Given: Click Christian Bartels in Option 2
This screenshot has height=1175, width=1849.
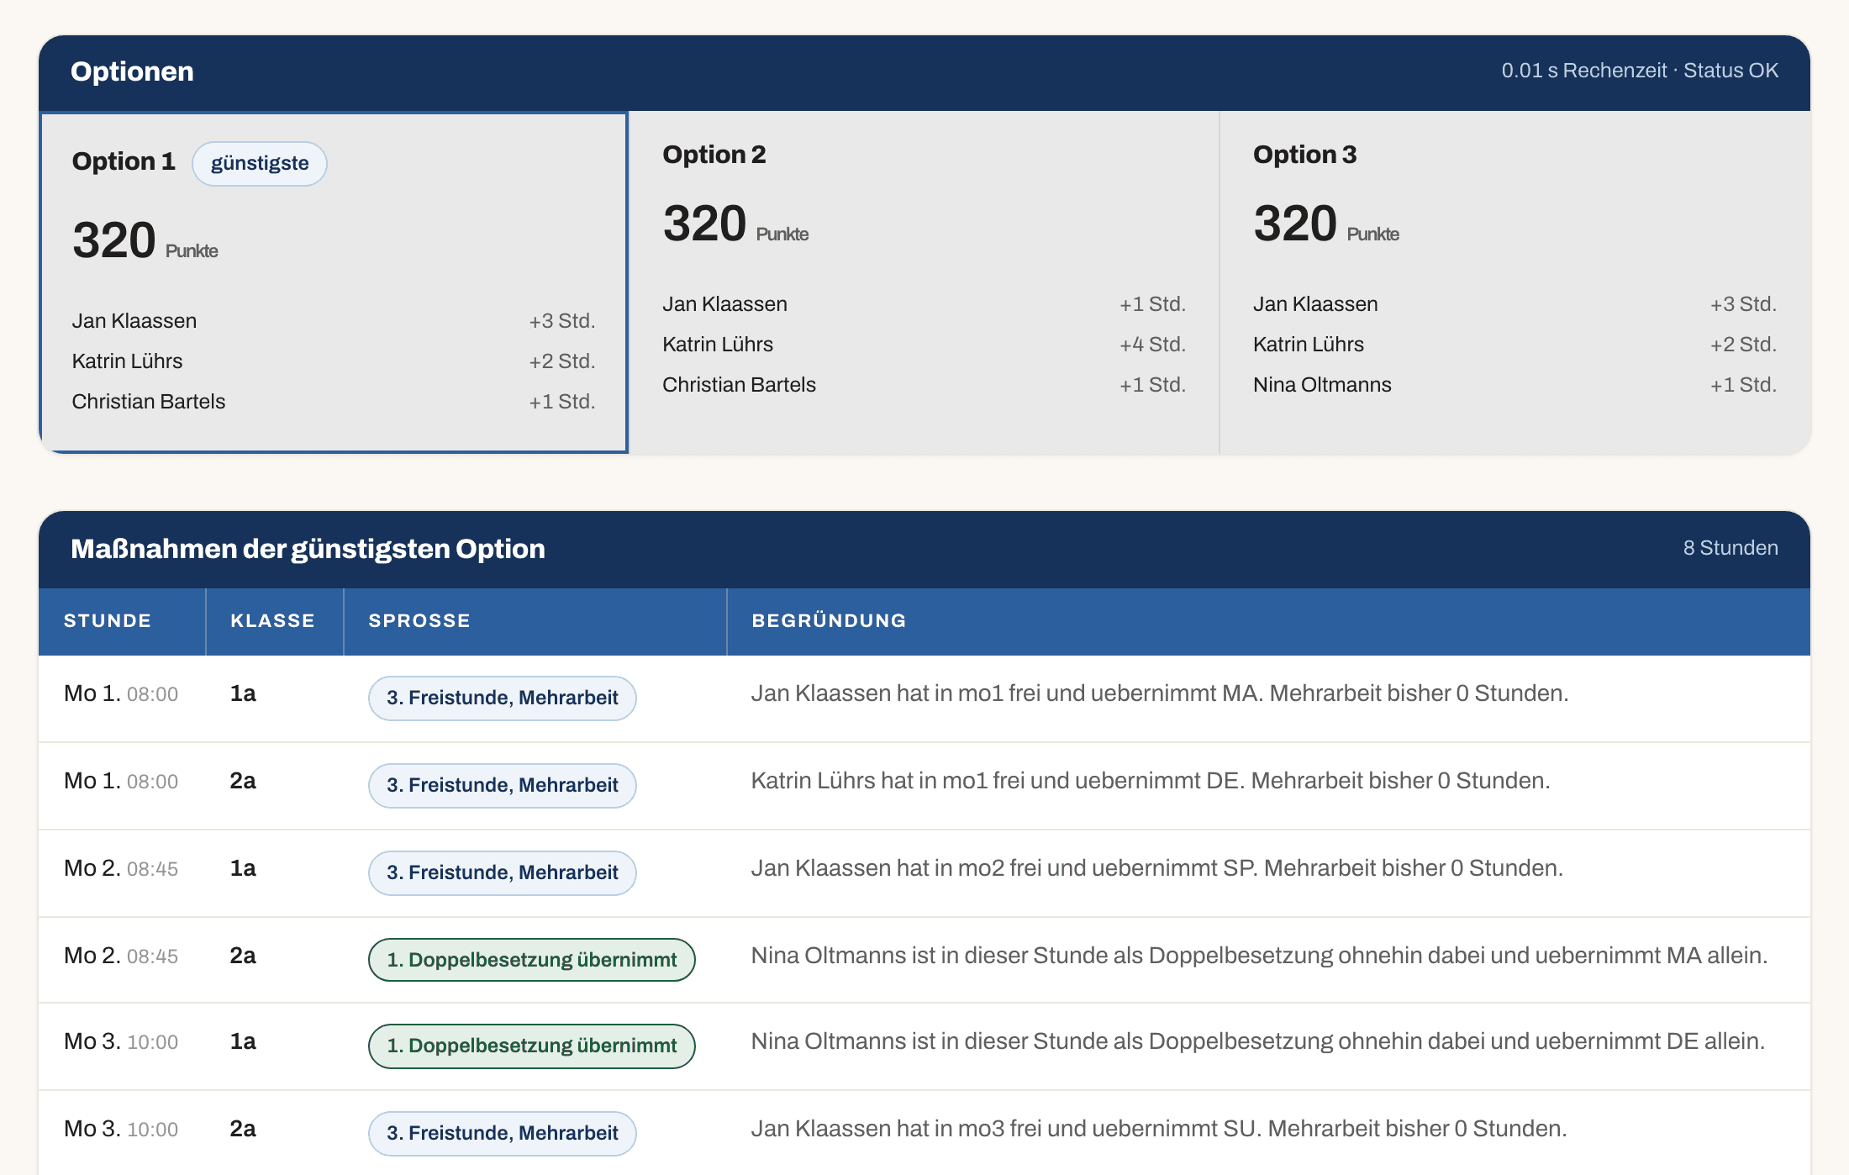Looking at the screenshot, I should pyautogui.click(x=739, y=385).
